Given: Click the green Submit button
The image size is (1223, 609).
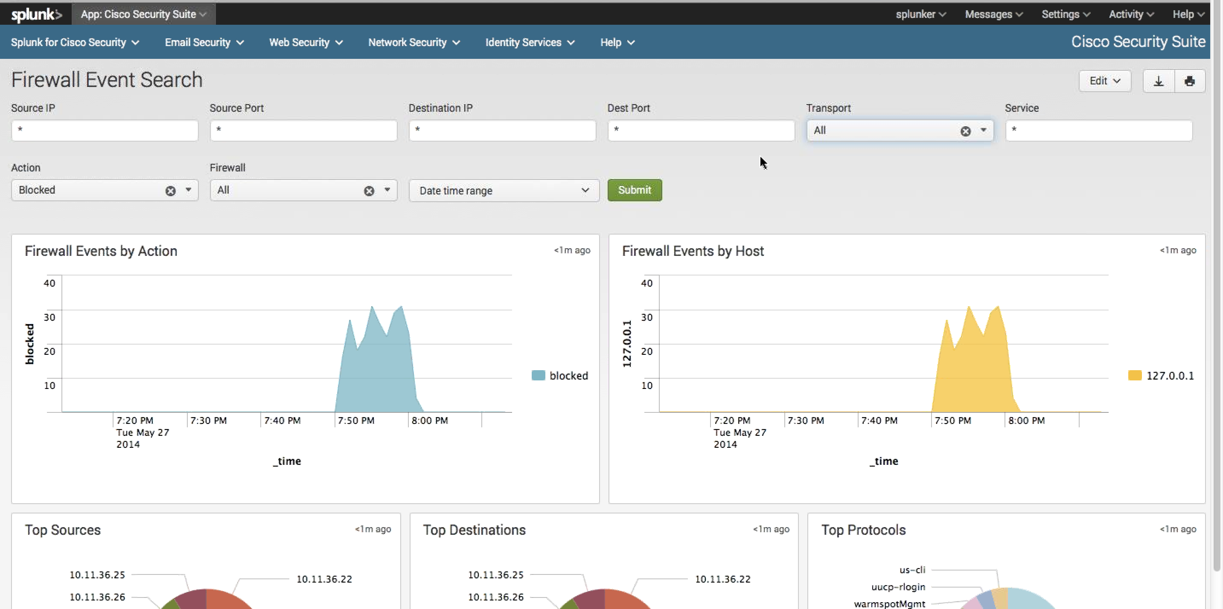Looking at the screenshot, I should (634, 190).
